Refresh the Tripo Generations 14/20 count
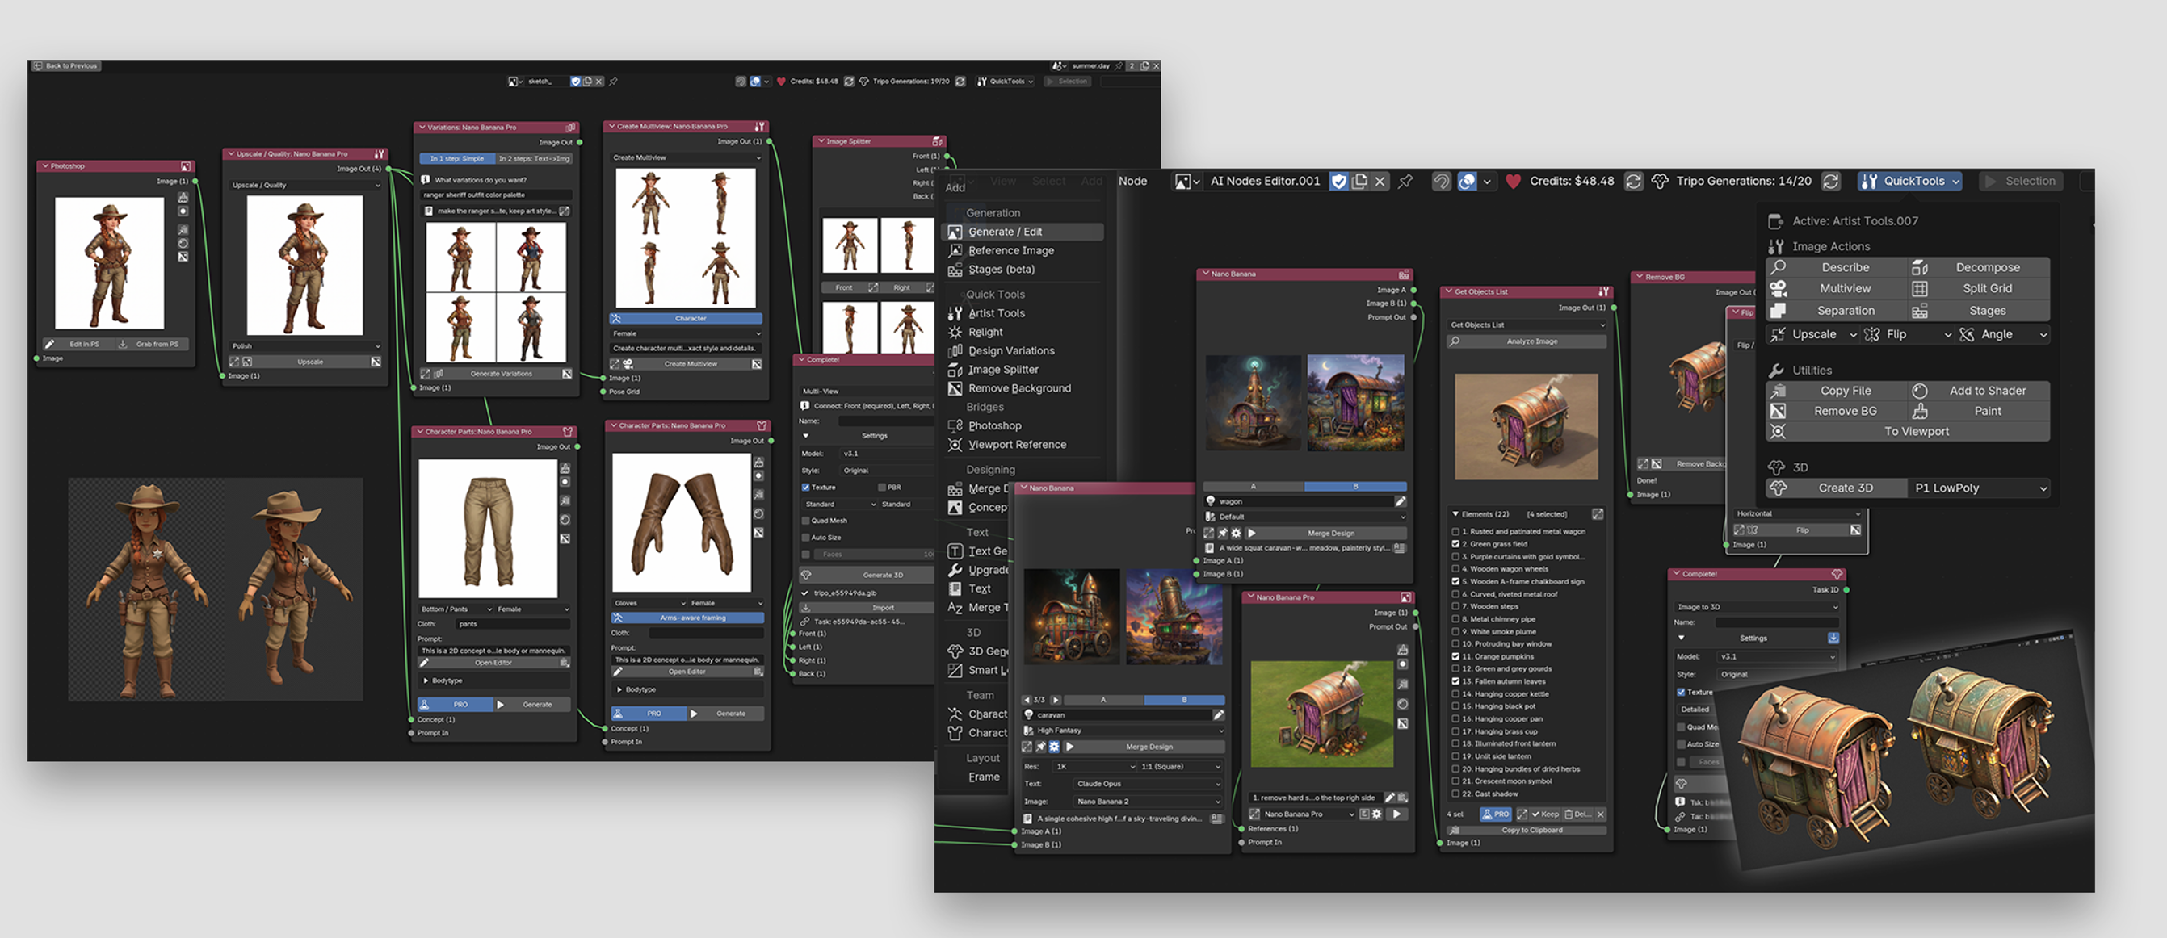Viewport: 2167px width, 938px height. pos(1830,181)
